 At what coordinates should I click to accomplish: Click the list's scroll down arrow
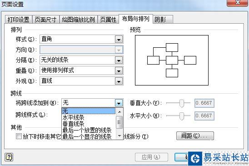[x=120, y=136]
